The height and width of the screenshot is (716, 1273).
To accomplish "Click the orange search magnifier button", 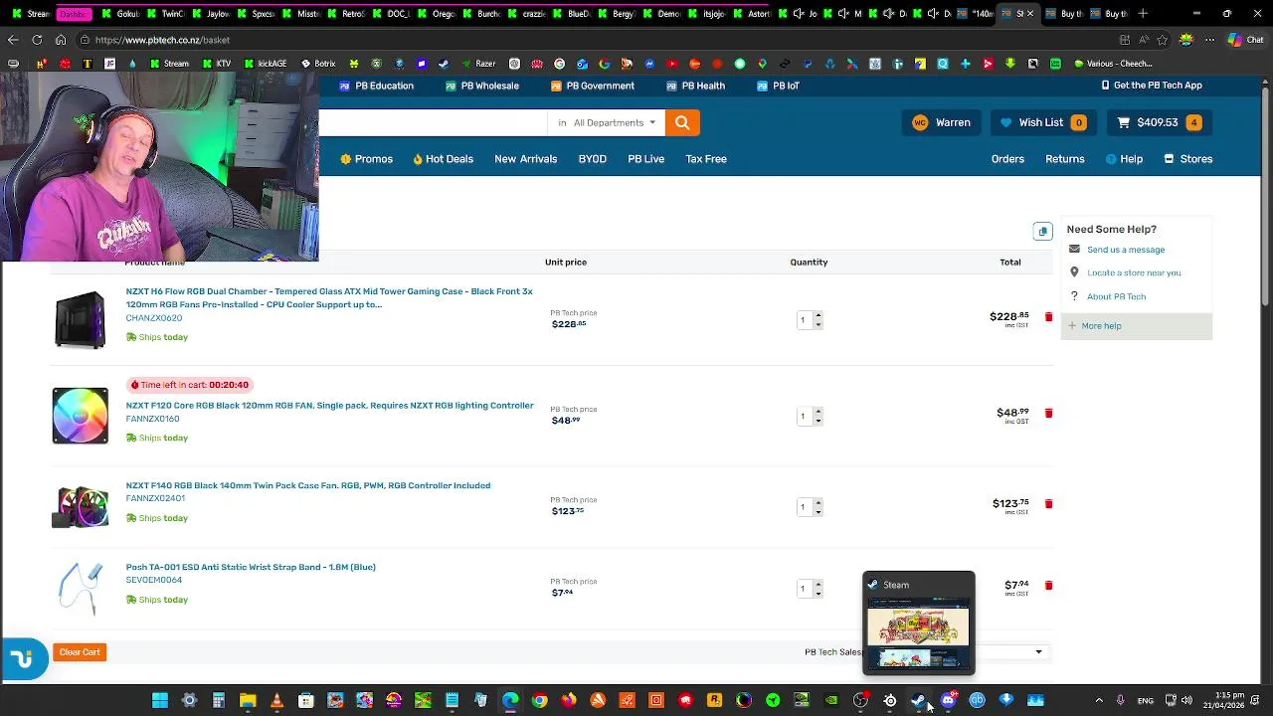I will (682, 122).
